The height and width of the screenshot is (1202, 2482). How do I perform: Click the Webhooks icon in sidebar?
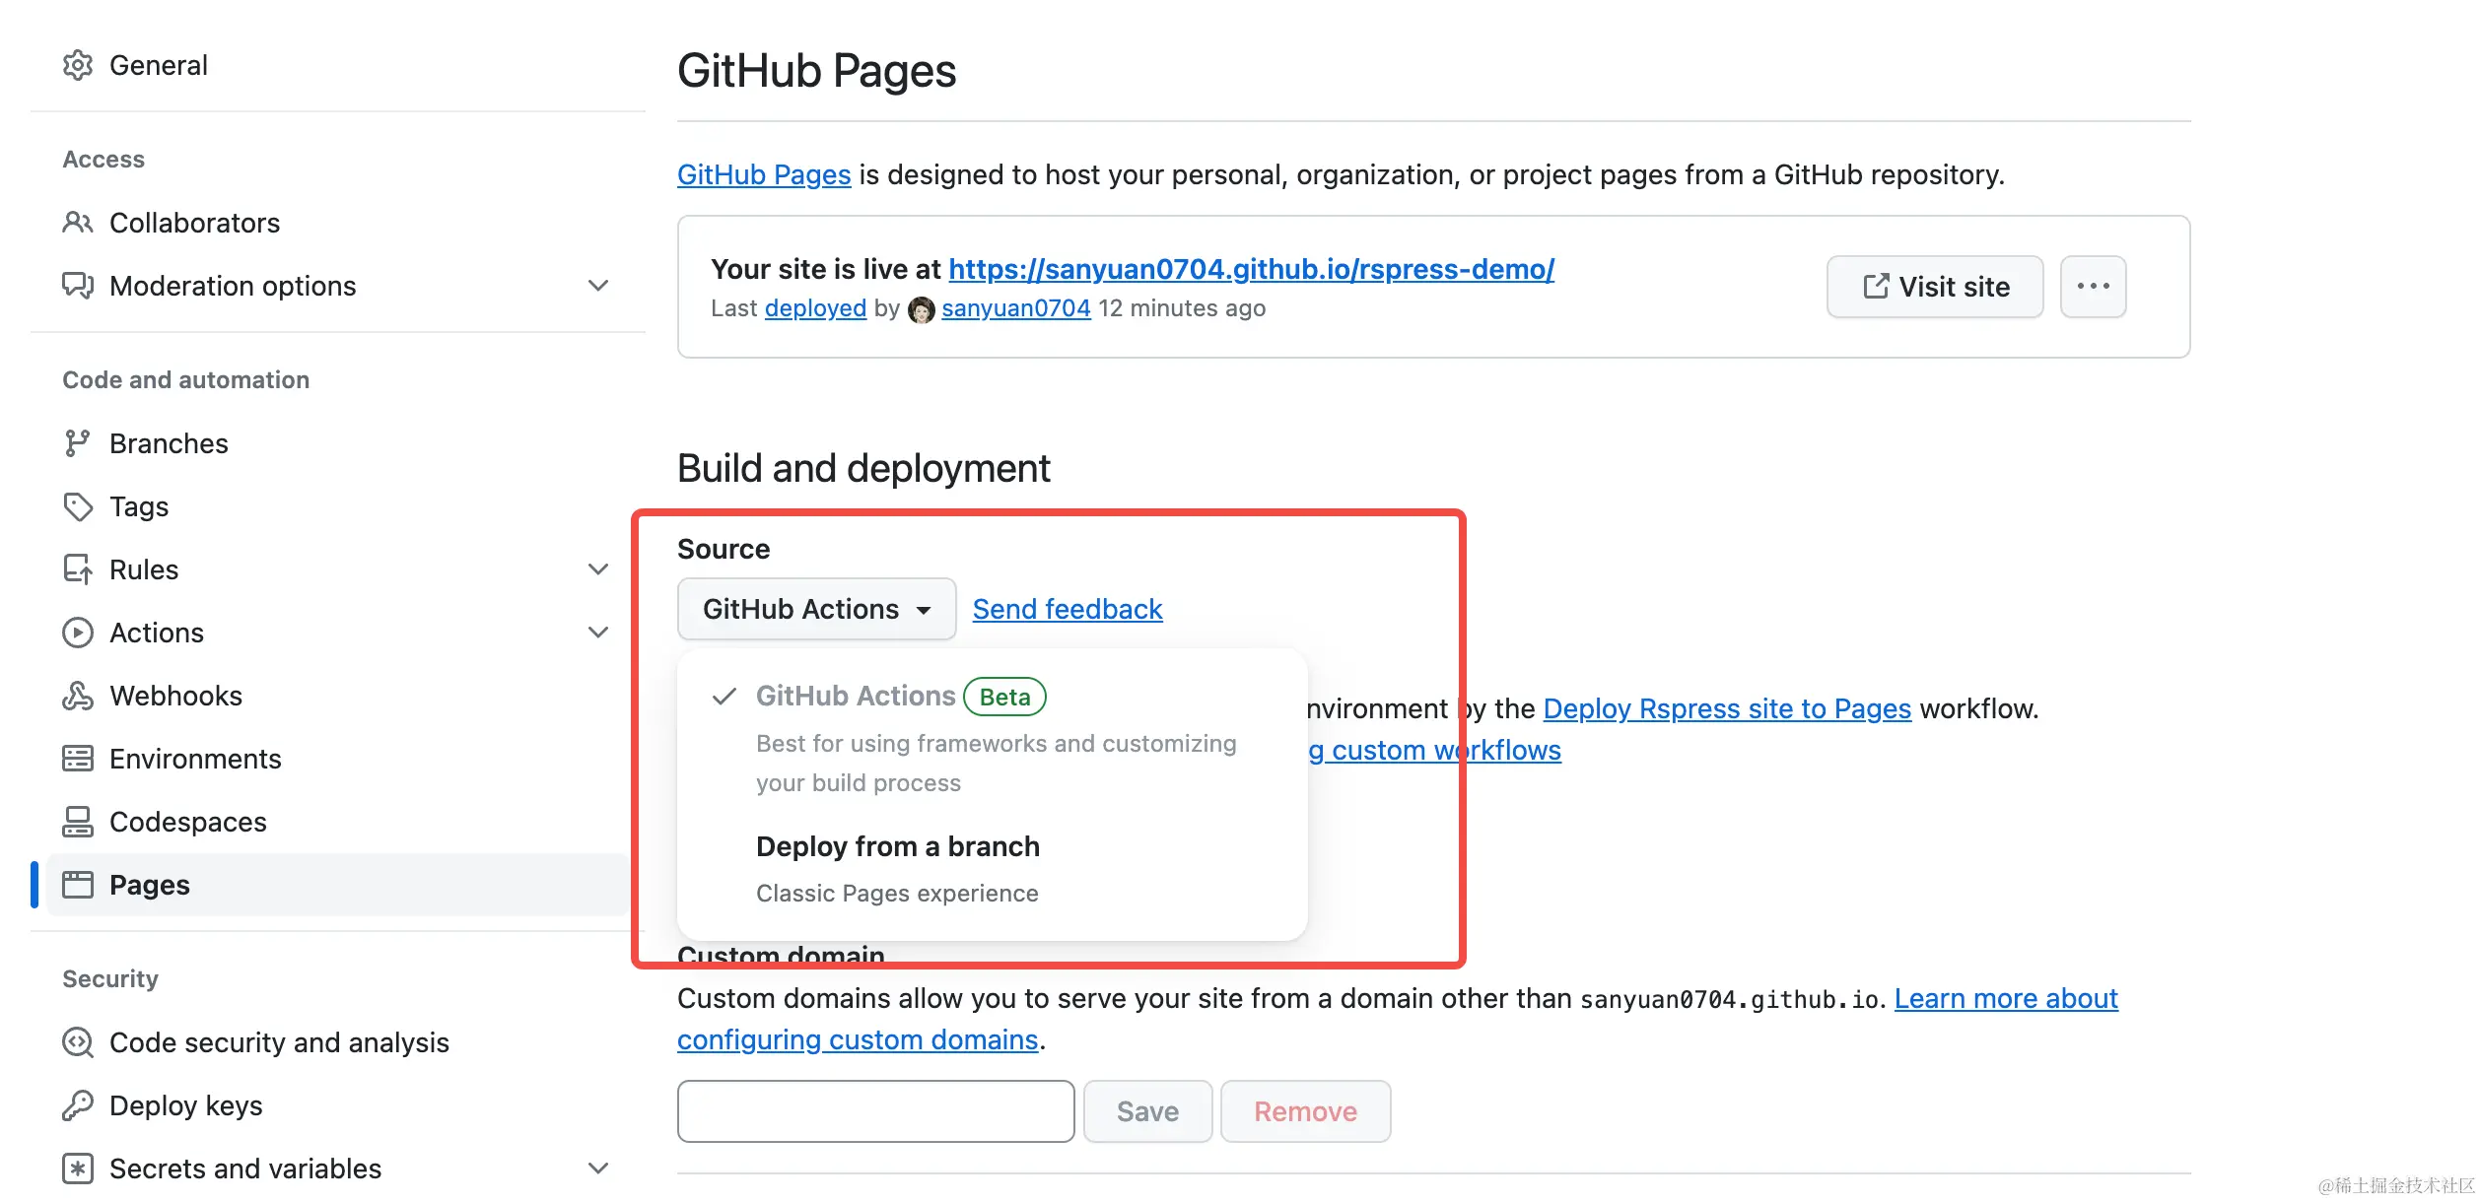[x=77, y=696]
